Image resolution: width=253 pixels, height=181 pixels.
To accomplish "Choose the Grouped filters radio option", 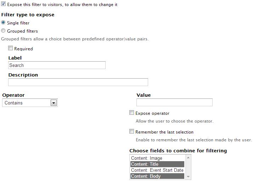I will pos(3,30).
